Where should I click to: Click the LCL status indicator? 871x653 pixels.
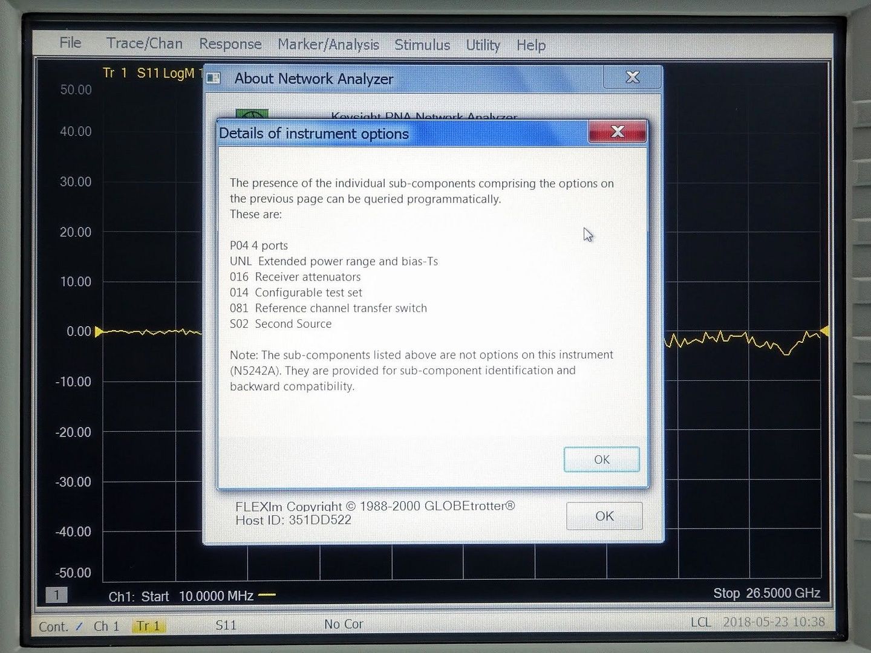[700, 622]
